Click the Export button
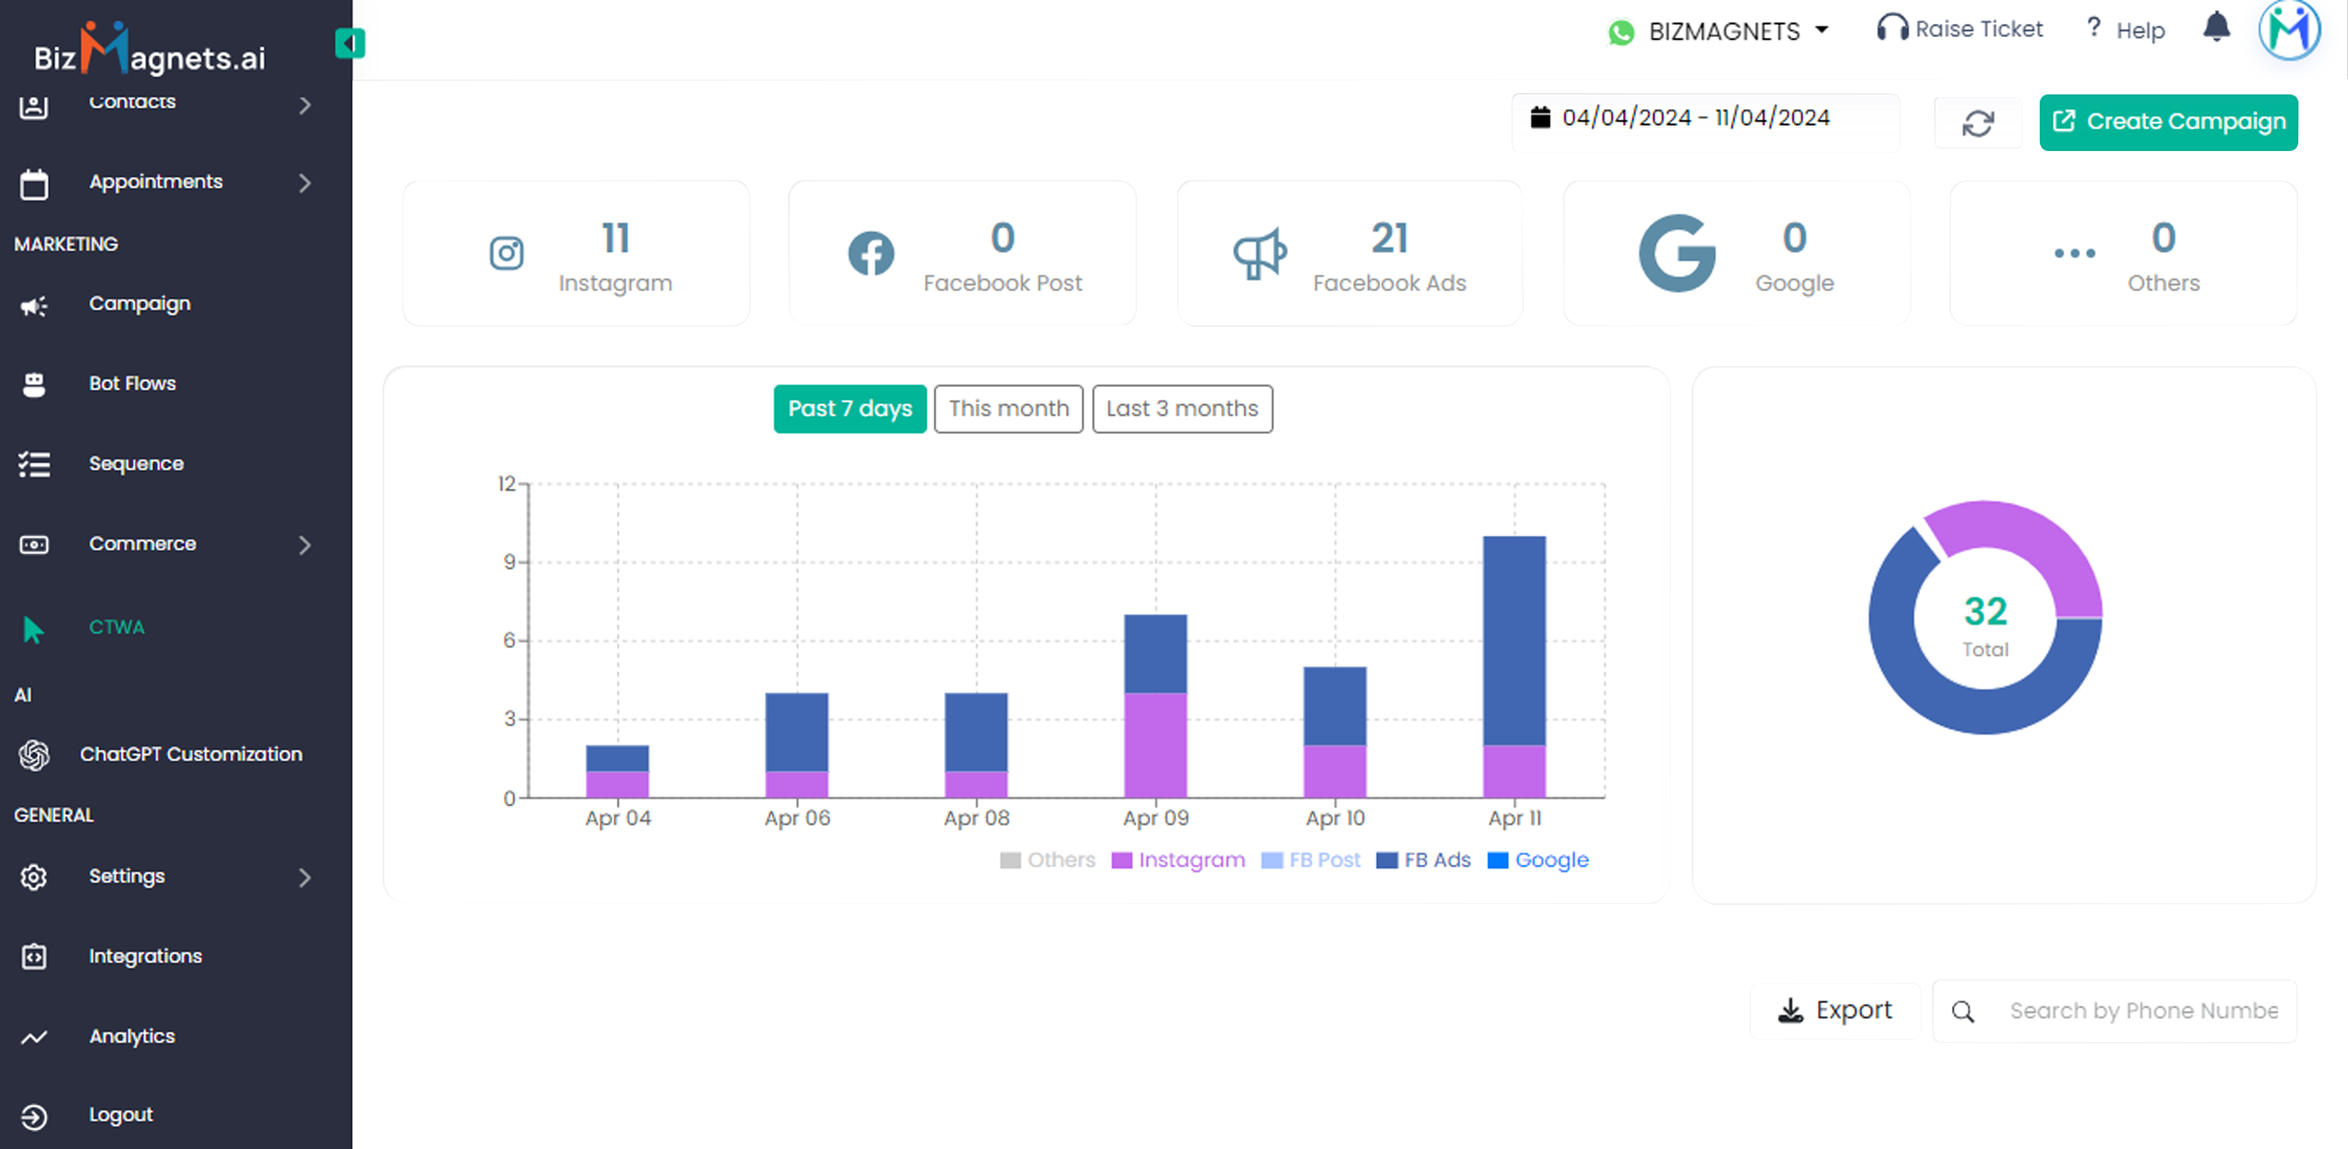The height and width of the screenshot is (1149, 2348). [x=1835, y=1010]
